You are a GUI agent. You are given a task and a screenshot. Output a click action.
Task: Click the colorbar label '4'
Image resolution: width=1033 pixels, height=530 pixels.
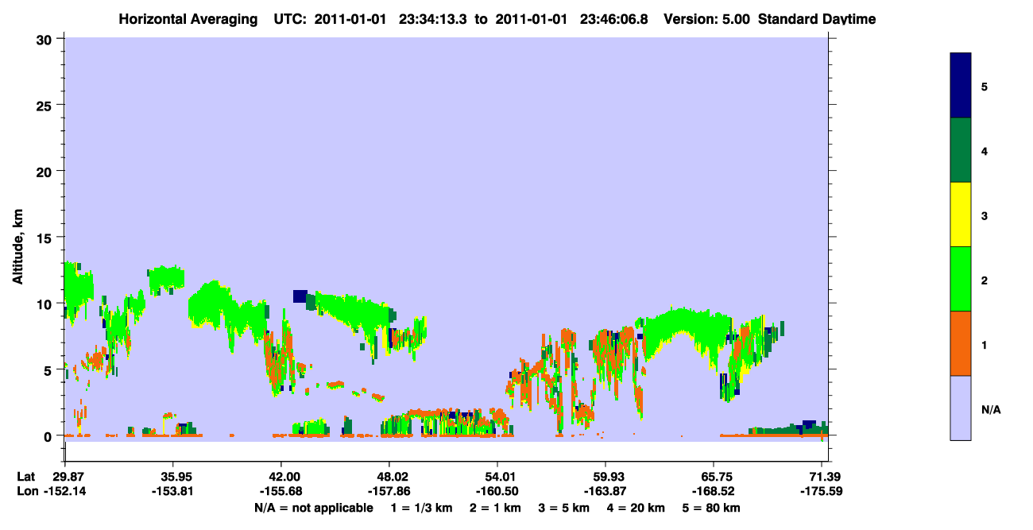coord(984,150)
